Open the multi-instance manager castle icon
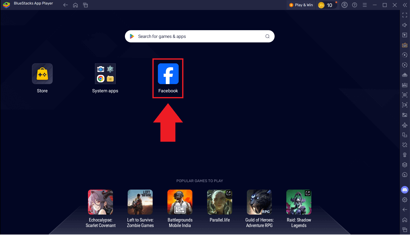The width and height of the screenshot is (410, 235). (x=405, y=75)
